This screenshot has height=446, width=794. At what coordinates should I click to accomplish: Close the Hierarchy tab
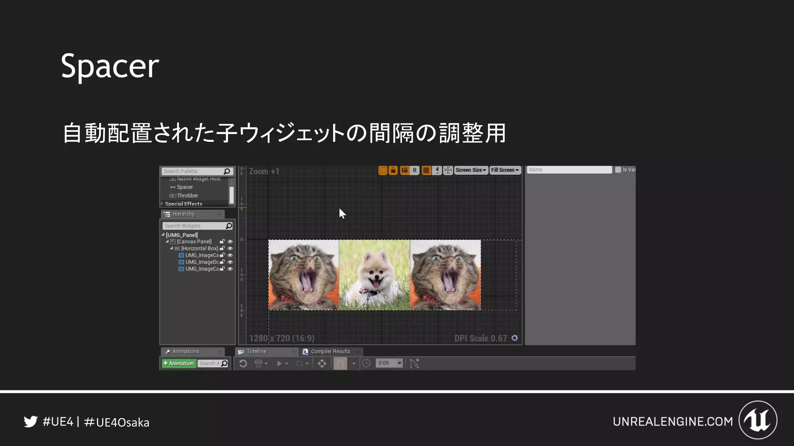click(219, 214)
